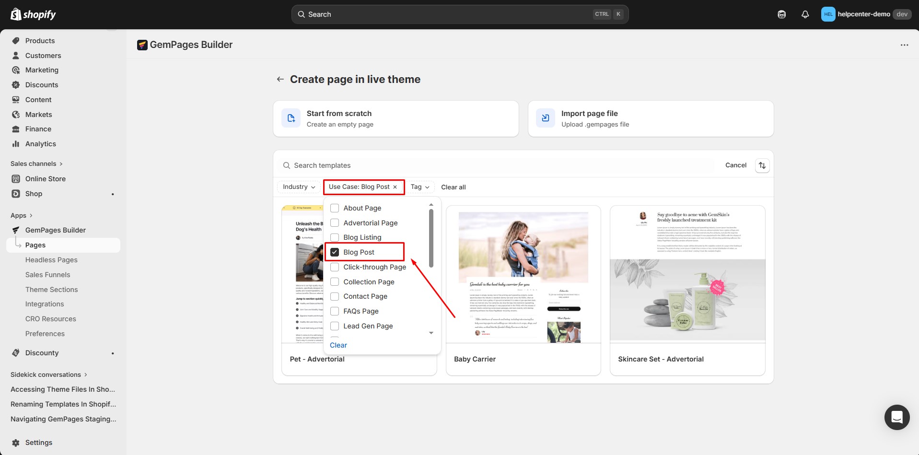This screenshot has width=919, height=455.
Task: Click the sort templates icon button
Action: (x=762, y=165)
